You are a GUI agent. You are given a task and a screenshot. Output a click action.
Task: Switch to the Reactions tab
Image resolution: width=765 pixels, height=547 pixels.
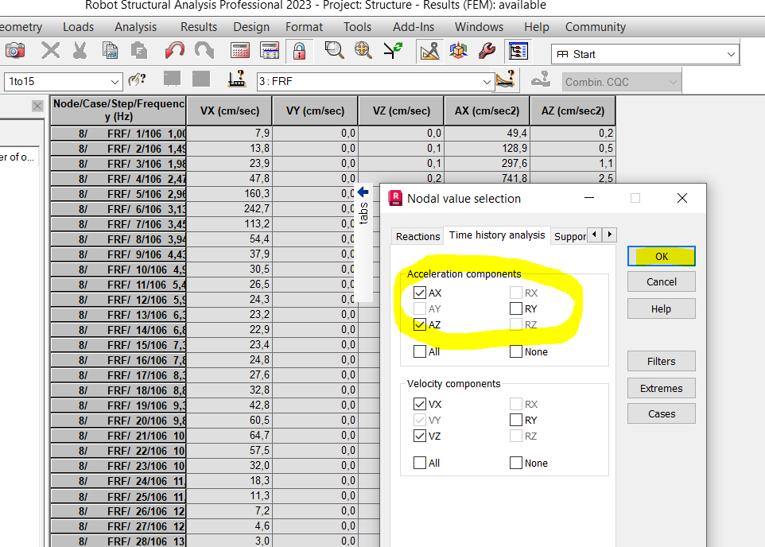click(417, 235)
